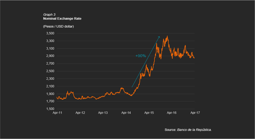Click the teal trend arrow's arrowhead

pos(159,37)
